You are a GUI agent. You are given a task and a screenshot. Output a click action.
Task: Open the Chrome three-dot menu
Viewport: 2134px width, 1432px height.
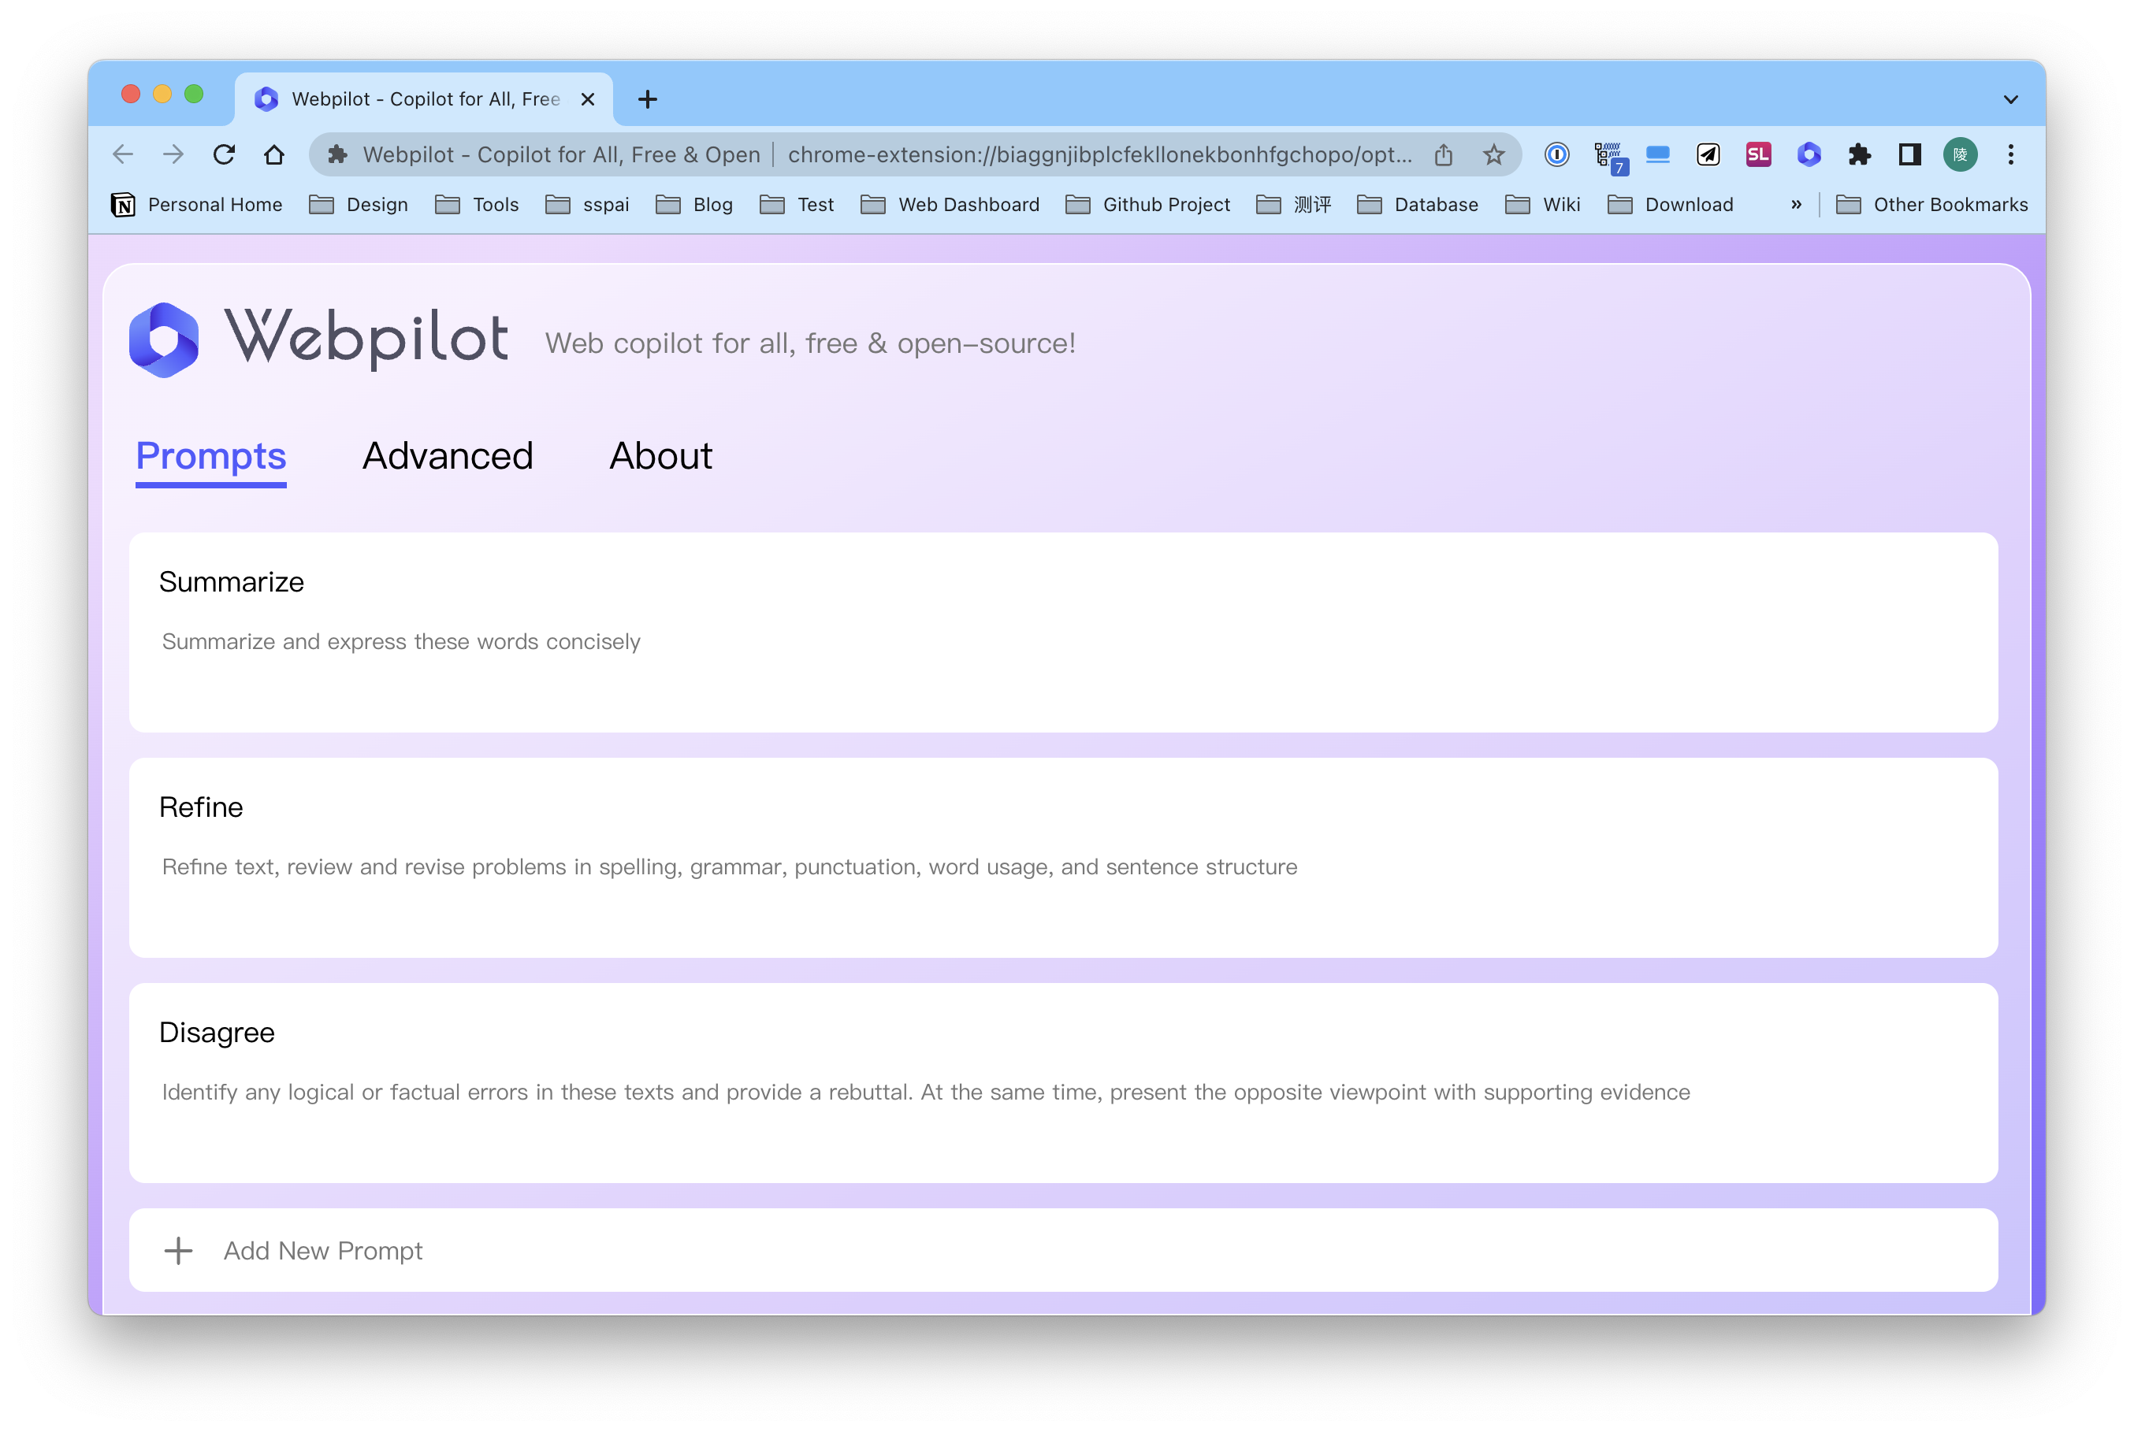pos(2009,154)
